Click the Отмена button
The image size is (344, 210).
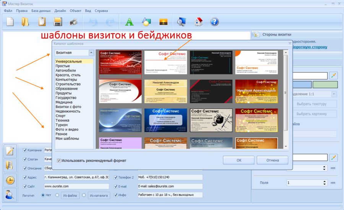tap(273, 160)
